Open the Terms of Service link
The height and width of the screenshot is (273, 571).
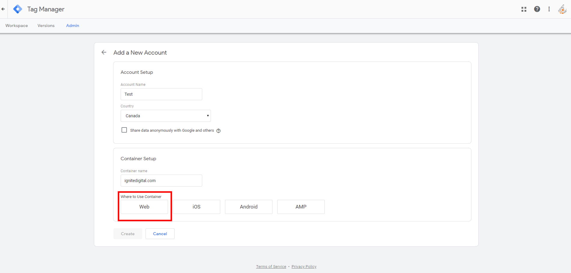pos(271,267)
